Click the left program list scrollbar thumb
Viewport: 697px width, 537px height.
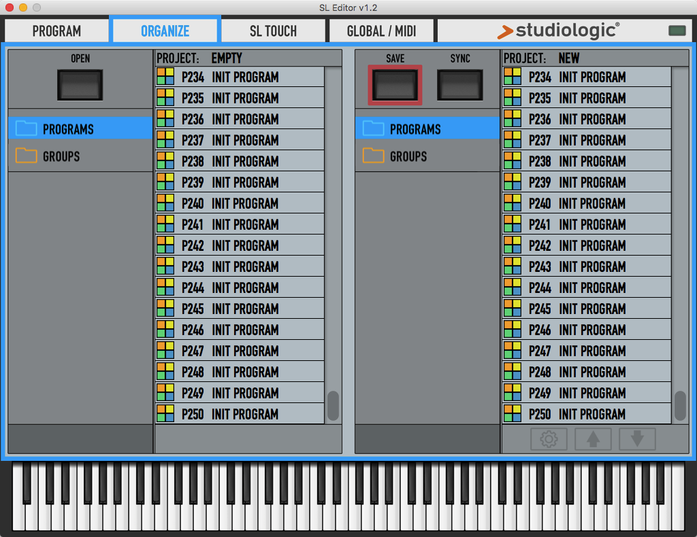tap(333, 406)
